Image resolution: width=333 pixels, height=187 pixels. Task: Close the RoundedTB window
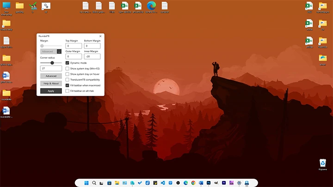coord(100,36)
